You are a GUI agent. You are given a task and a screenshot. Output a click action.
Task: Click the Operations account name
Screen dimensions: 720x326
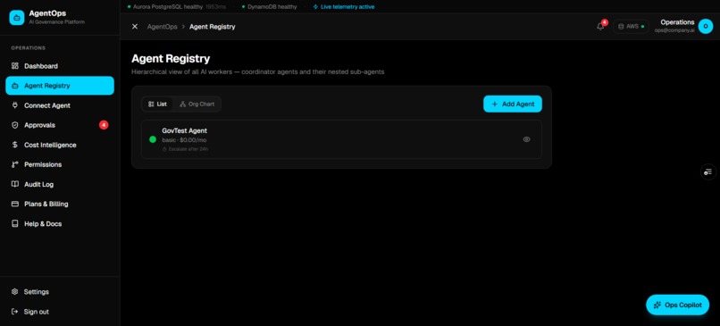(677, 22)
